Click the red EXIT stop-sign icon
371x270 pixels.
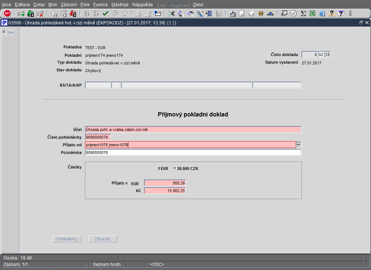pos(7,13)
